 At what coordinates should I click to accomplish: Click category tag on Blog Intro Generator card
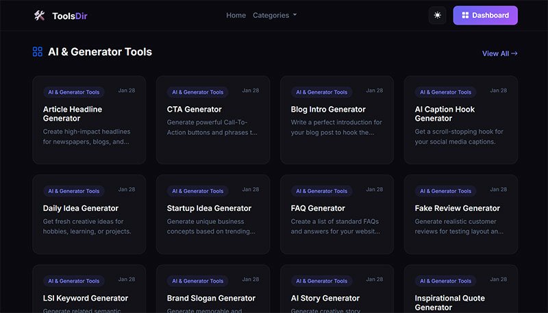point(321,92)
